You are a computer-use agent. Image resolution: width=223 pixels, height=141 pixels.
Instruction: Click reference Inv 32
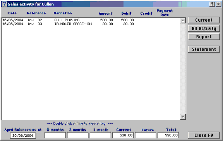pyautogui.click(x=35, y=20)
